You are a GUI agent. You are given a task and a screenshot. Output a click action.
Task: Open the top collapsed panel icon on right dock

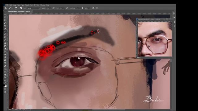click(x=174, y=13)
